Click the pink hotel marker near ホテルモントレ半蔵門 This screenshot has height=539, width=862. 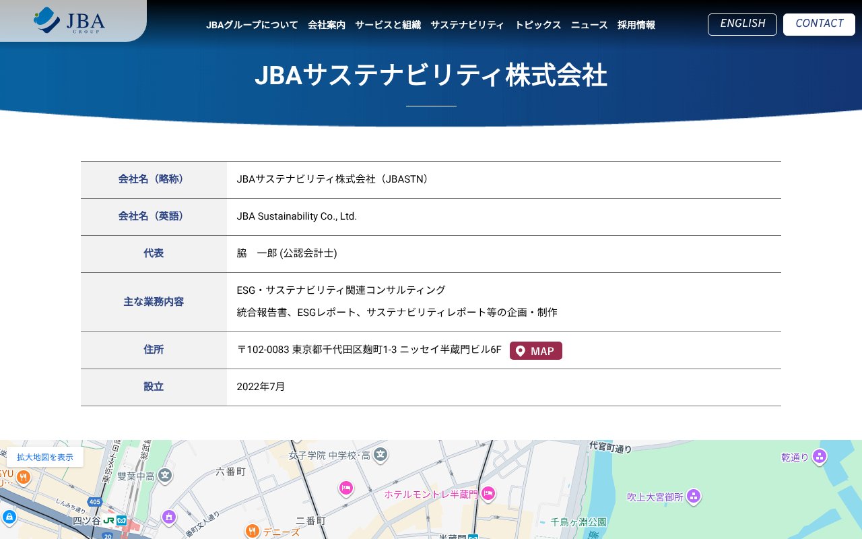pyautogui.click(x=488, y=493)
